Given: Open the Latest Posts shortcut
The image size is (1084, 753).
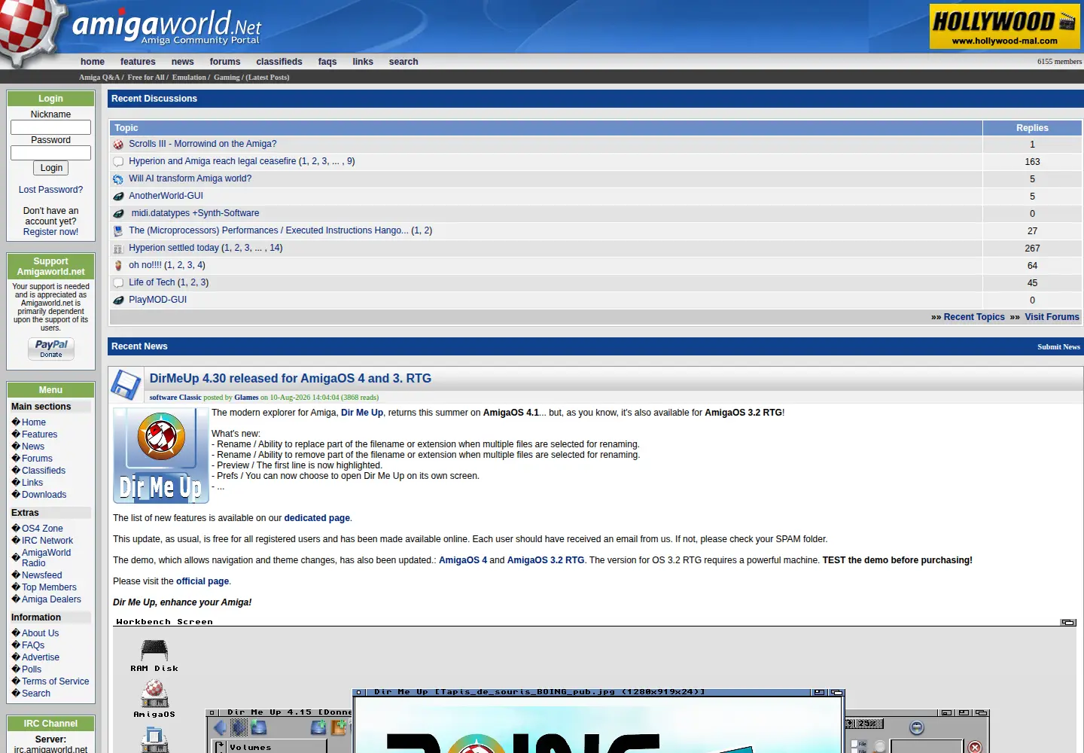Looking at the screenshot, I should [267, 78].
